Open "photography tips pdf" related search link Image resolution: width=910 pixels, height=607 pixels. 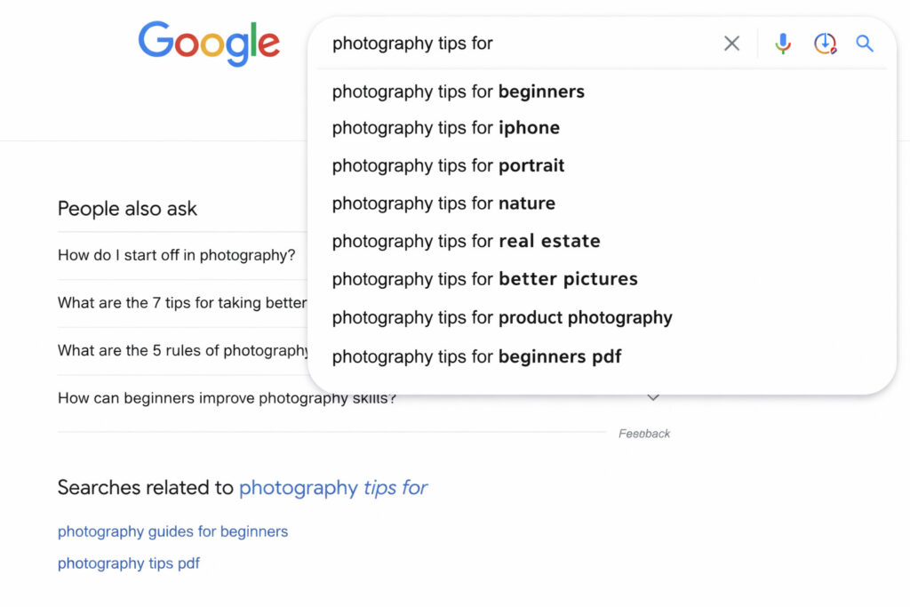pos(129,563)
